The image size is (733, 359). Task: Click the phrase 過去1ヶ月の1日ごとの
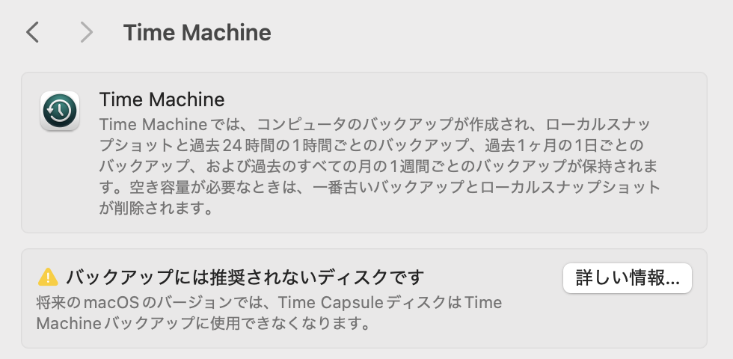click(x=564, y=145)
